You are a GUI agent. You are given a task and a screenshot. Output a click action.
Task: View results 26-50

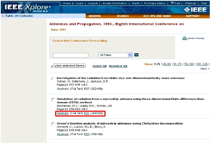(167, 64)
